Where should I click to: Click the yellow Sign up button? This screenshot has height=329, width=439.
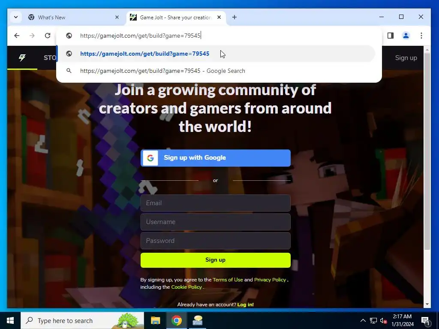pos(216,260)
